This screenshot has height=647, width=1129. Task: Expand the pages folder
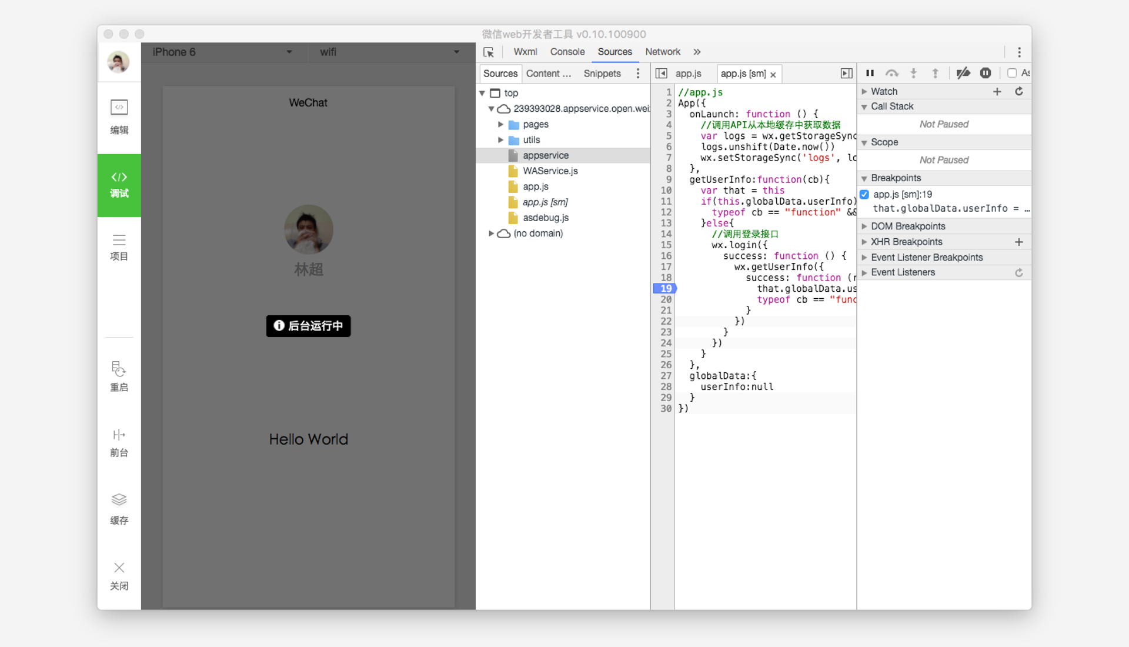pyautogui.click(x=500, y=124)
